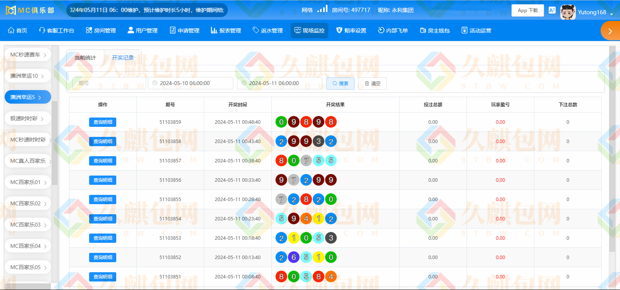Click nickname 永利集团 text
Image resolution: width=620 pixels, height=290 pixels.
[396, 10]
